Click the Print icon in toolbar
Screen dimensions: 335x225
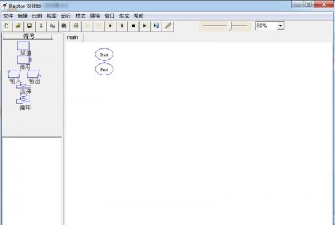pos(76,26)
